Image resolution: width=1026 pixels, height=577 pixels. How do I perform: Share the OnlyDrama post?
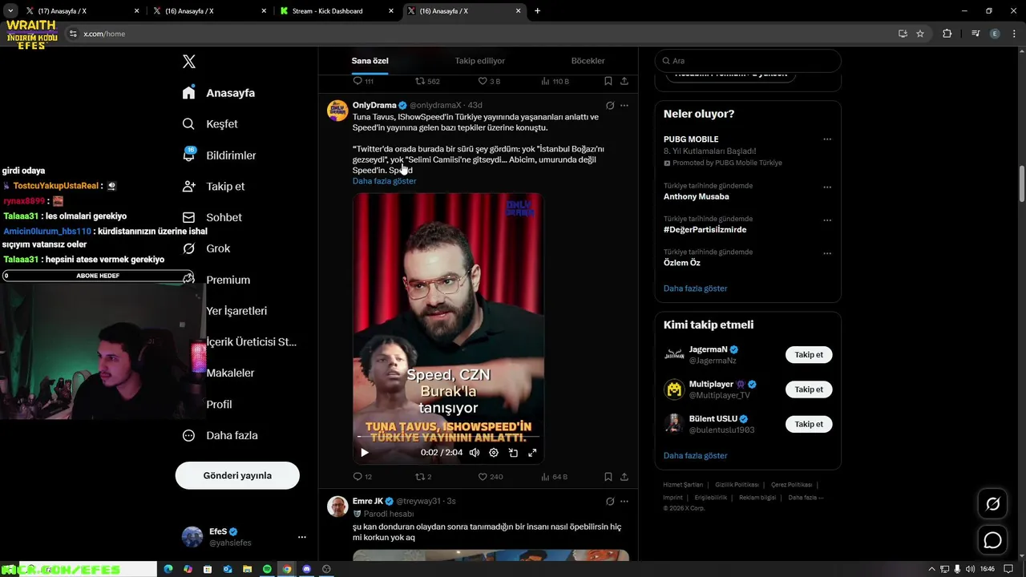tap(624, 476)
